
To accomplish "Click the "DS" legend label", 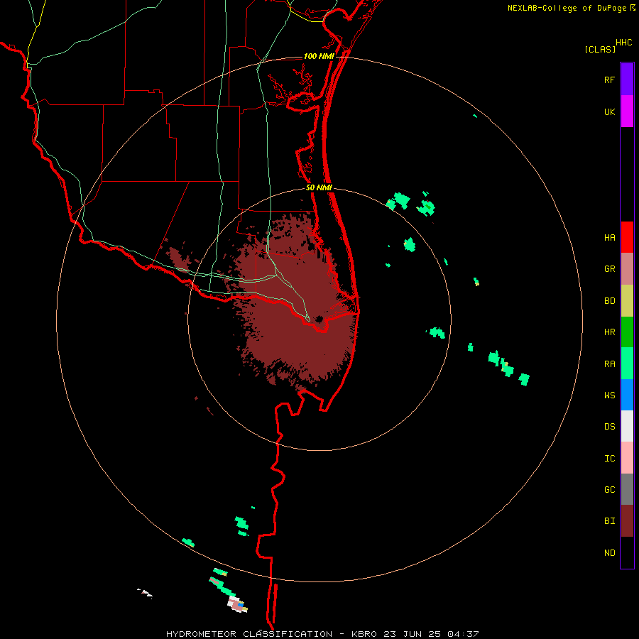I will (x=609, y=426).
